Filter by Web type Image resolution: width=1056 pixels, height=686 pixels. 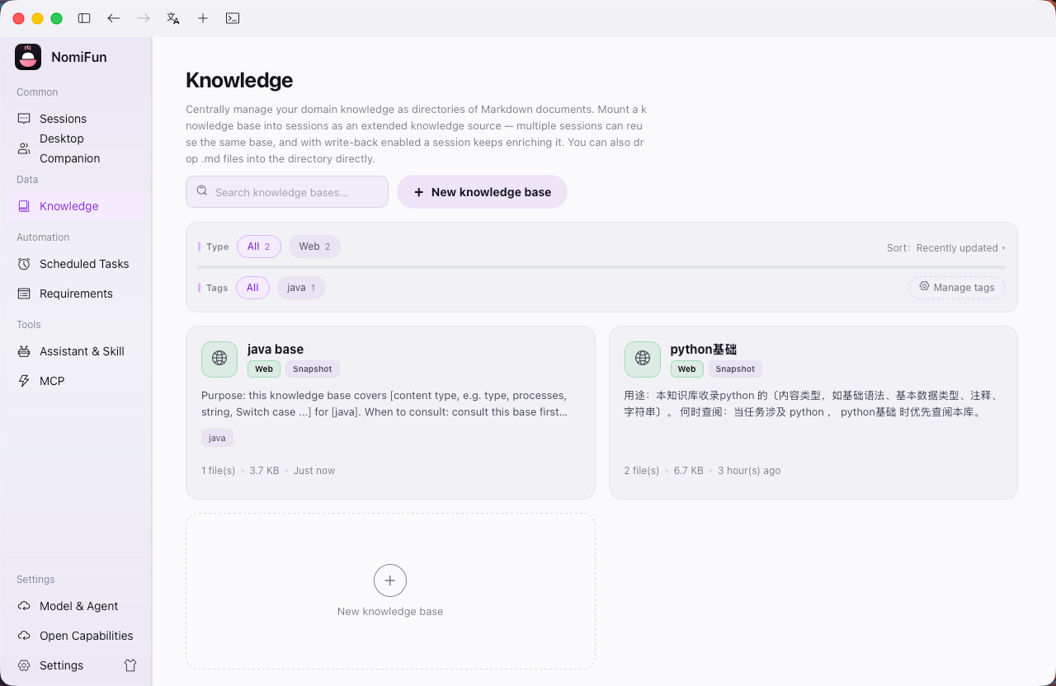point(314,247)
